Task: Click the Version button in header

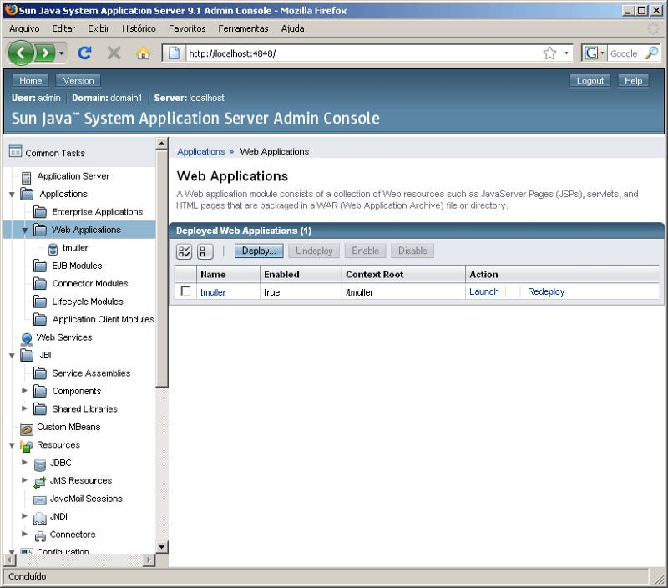Action: 78,80
